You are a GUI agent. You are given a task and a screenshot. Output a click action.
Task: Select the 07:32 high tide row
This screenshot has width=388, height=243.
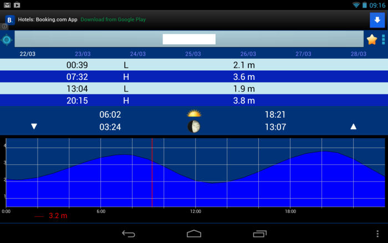click(194, 77)
